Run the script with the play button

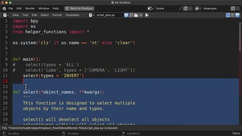(x=147, y=15)
